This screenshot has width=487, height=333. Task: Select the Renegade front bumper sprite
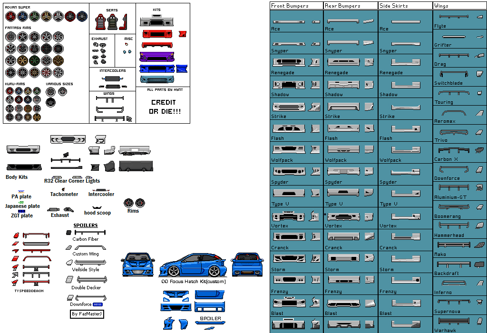tap(289, 62)
